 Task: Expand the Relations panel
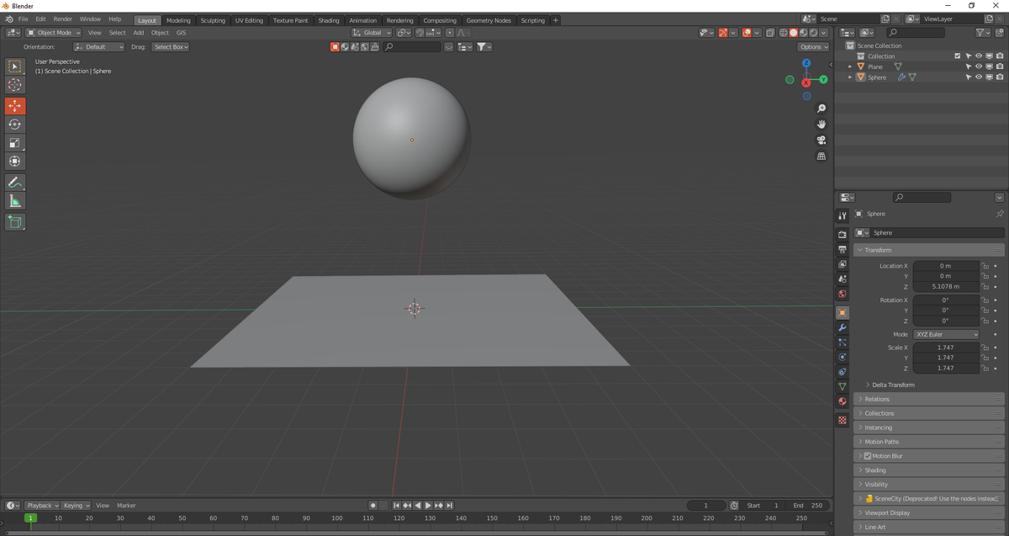pos(929,399)
